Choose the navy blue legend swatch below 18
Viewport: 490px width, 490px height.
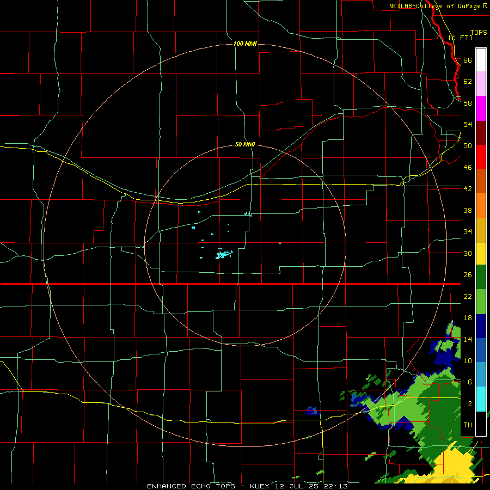[481, 326]
